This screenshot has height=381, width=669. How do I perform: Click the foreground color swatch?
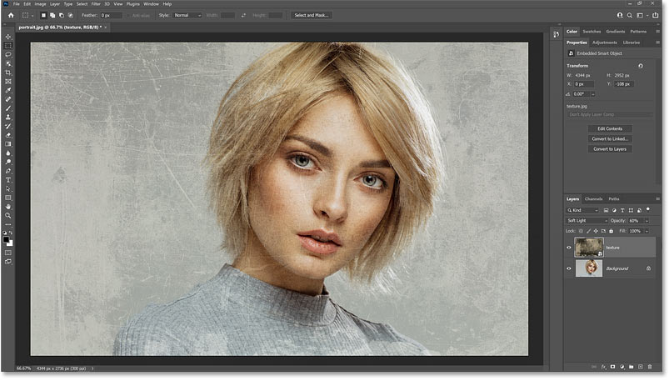(x=7, y=239)
